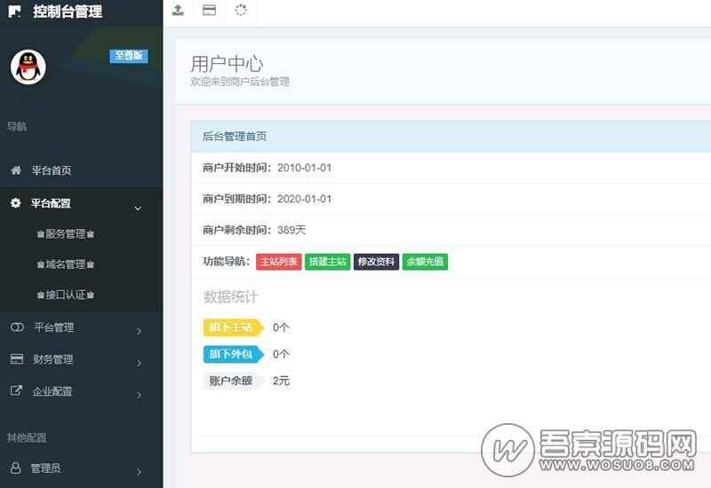Image resolution: width=711 pixels, height=488 pixels.
Task: Click the user icon beside 管理员
Action: (x=16, y=468)
